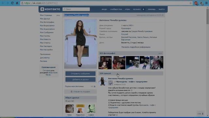The height and width of the screenshot is (118, 209).
Task: Open 'музыка' in the top navigation
Action: tap(137, 9)
